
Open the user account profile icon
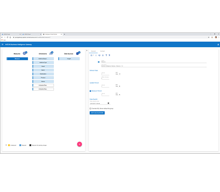218,45
